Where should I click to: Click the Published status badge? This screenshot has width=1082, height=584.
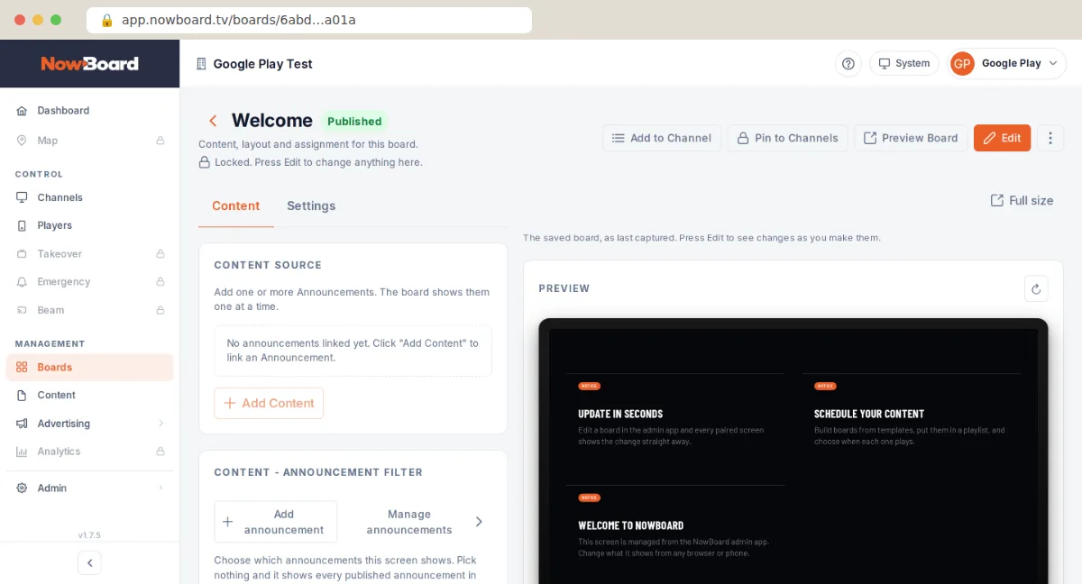click(x=354, y=122)
